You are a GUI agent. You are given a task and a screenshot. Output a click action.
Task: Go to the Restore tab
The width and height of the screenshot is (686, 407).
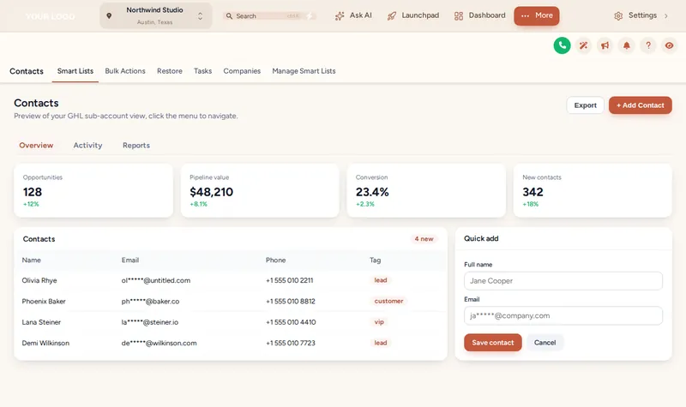tap(170, 71)
